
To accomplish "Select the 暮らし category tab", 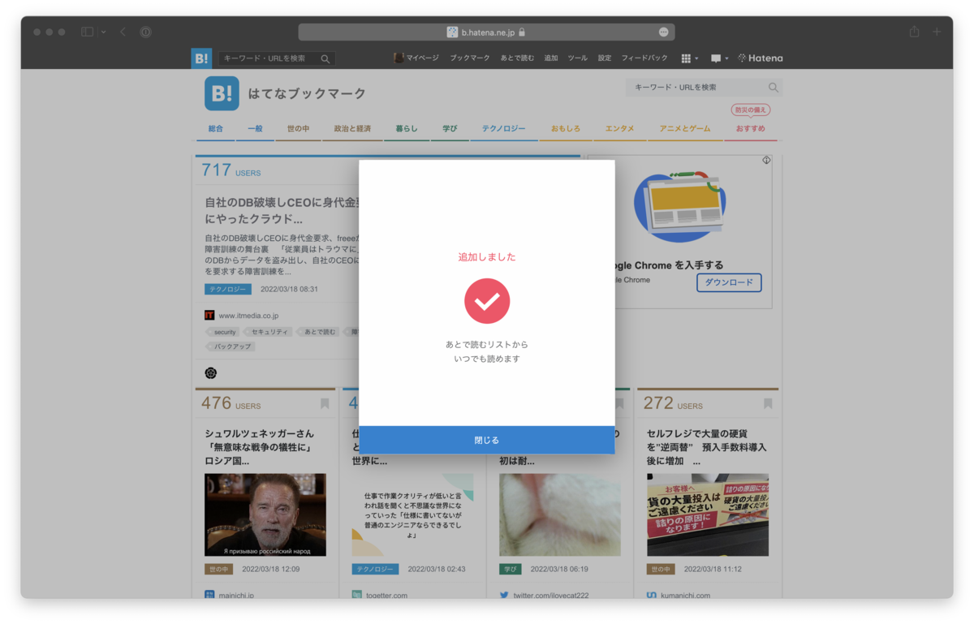I will [x=407, y=128].
